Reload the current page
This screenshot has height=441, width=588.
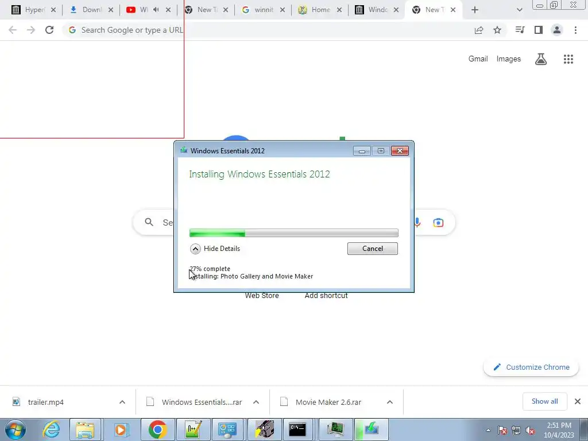[x=49, y=30]
